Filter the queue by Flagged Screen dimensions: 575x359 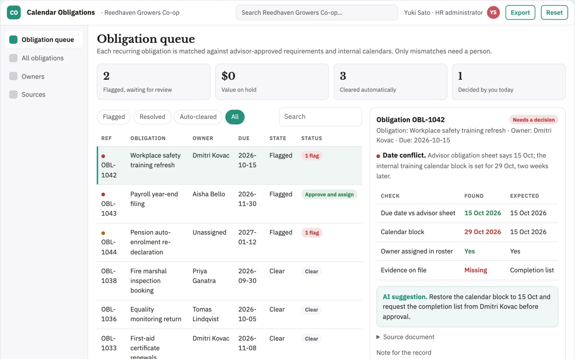[x=114, y=117]
